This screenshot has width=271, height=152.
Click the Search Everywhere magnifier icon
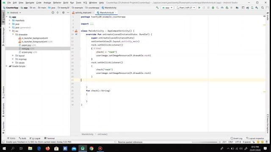tap(263, 8)
